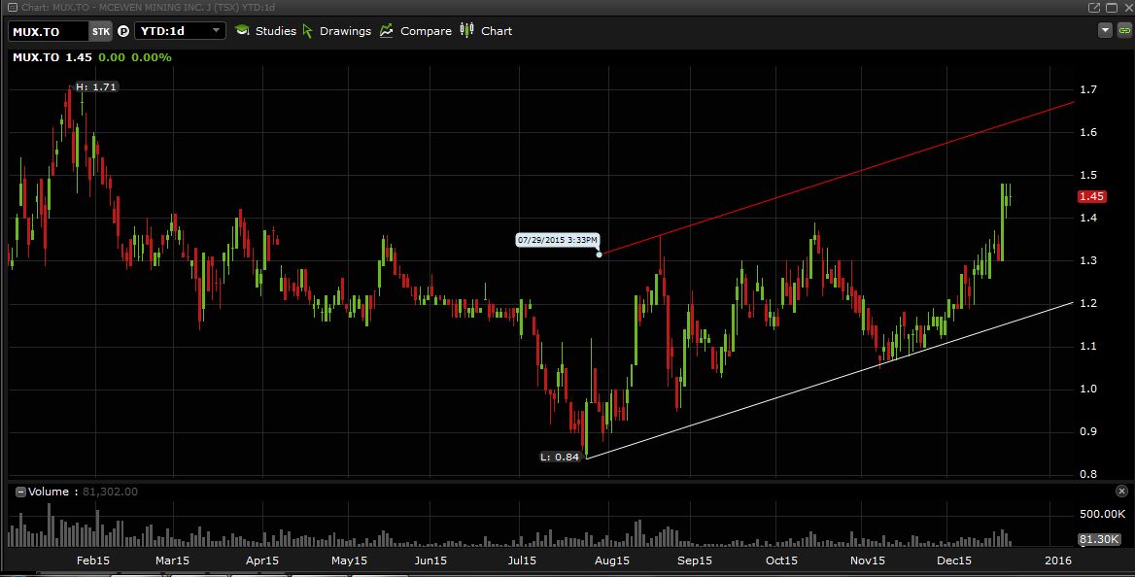This screenshot has height=577, width=1135.
Task: Click the 500.00K volume axis label
Action: [x=1102, y=514]
